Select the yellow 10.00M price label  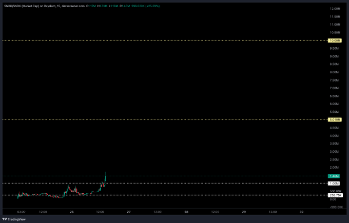click(335, 40)
